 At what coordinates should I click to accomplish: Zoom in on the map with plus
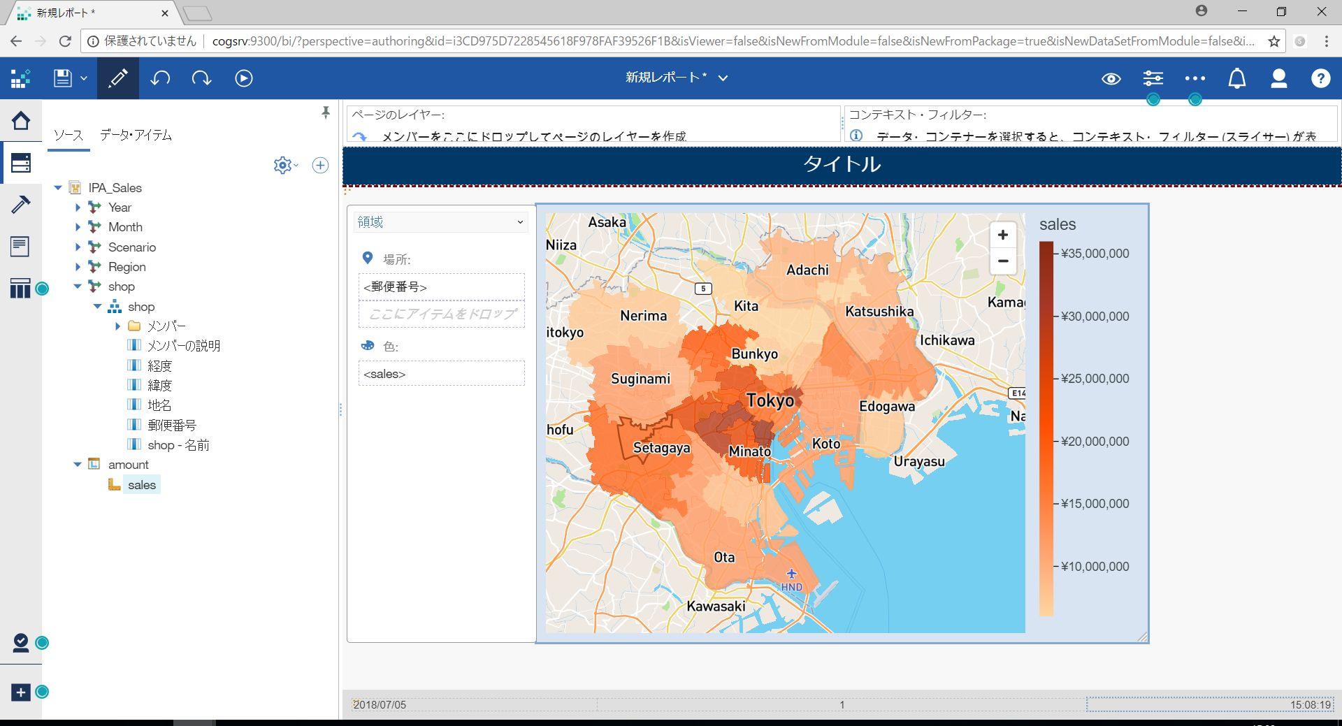coord(1002,235)
